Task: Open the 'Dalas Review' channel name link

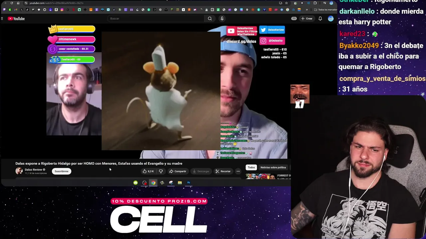Action: coord(33,170)
